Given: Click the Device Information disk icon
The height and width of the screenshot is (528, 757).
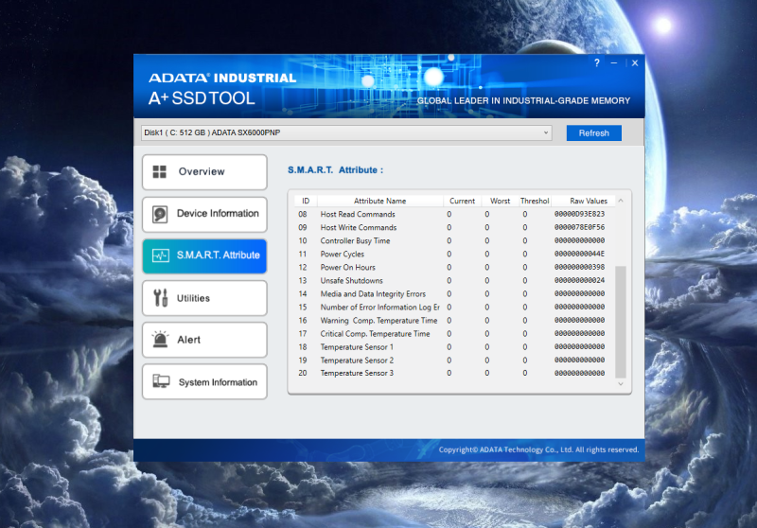Looking at the screenshot, I should [x=160, y=214].
